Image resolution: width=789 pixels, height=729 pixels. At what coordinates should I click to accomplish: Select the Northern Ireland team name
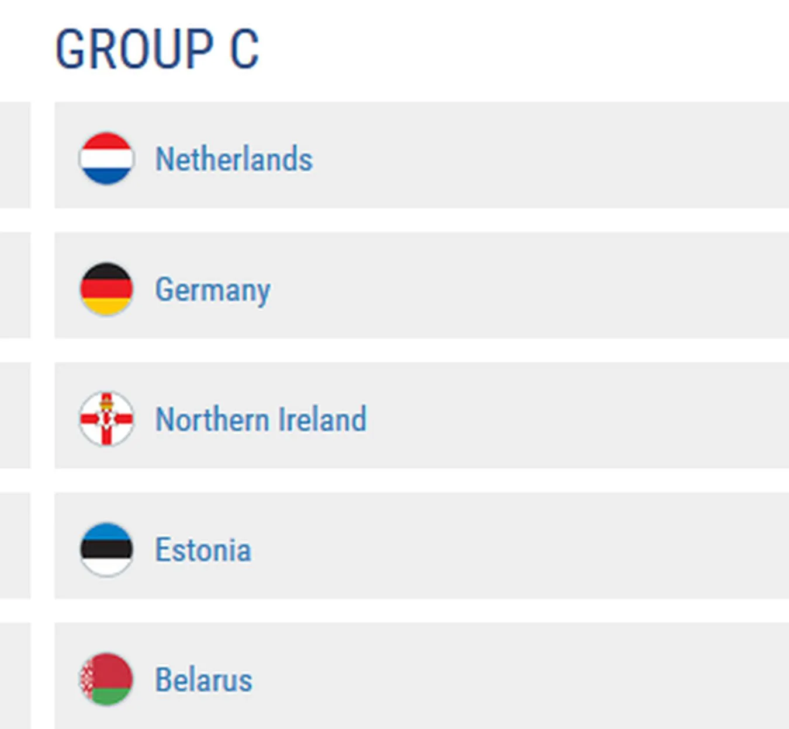(x=261, y=419)
